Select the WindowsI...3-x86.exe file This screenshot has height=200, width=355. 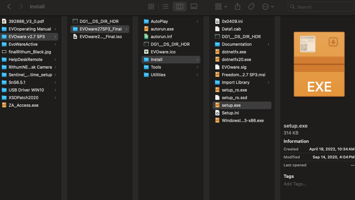[242, 121]
